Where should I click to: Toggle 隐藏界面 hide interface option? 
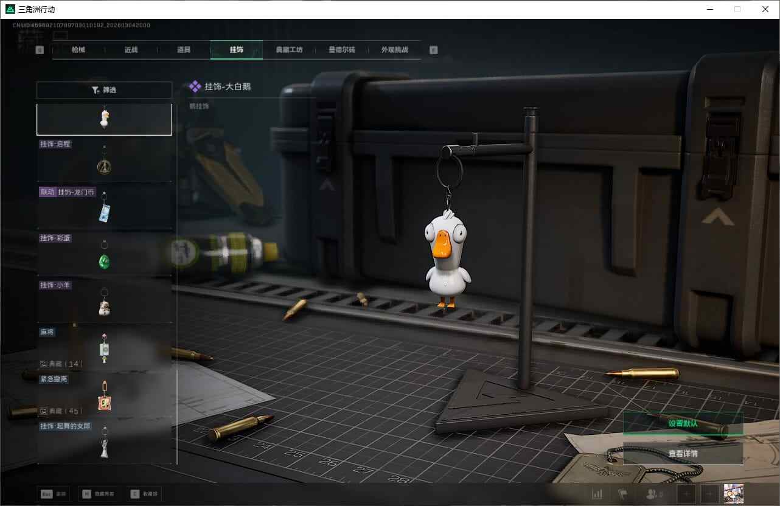click(x=98, y=494)
